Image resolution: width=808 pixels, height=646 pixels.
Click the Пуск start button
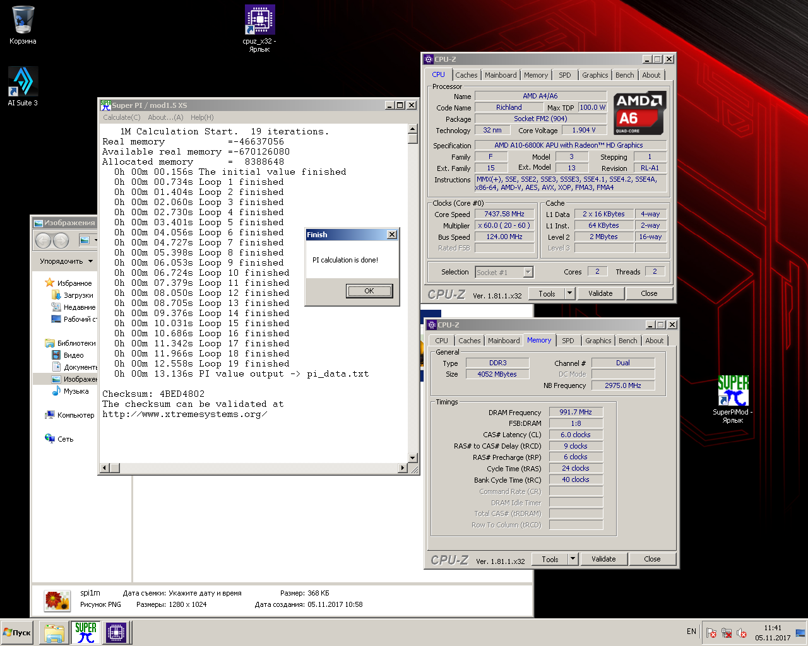coord(17,632)
